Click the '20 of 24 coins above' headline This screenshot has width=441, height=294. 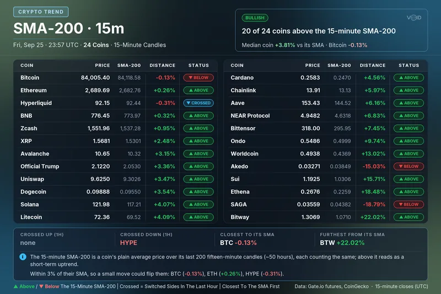[x=319, y=31]
